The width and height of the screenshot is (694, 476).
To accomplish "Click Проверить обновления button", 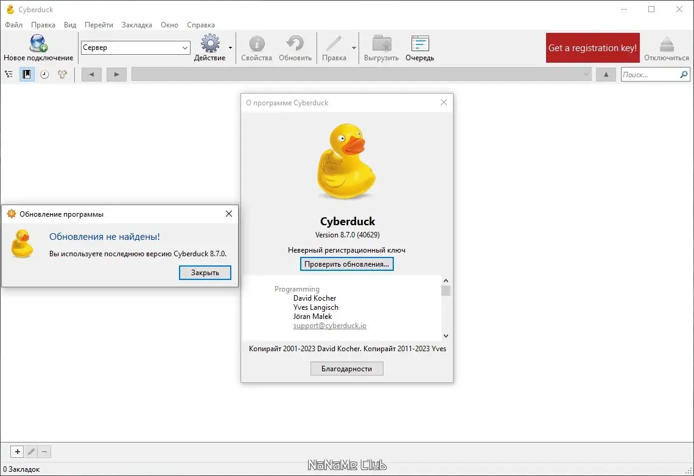I will pos(346,264).
